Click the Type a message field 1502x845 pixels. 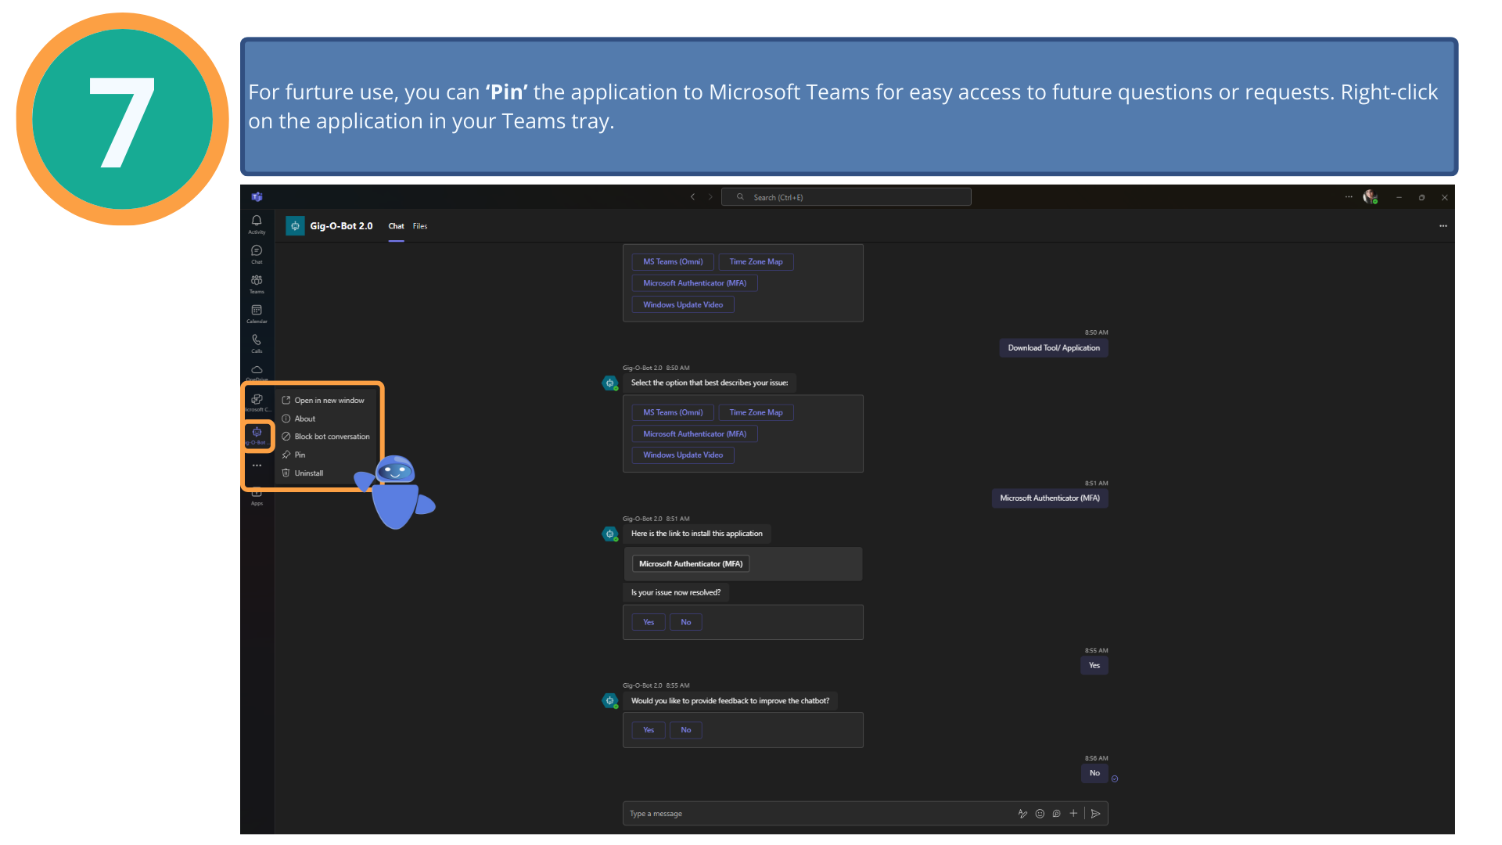817,814
